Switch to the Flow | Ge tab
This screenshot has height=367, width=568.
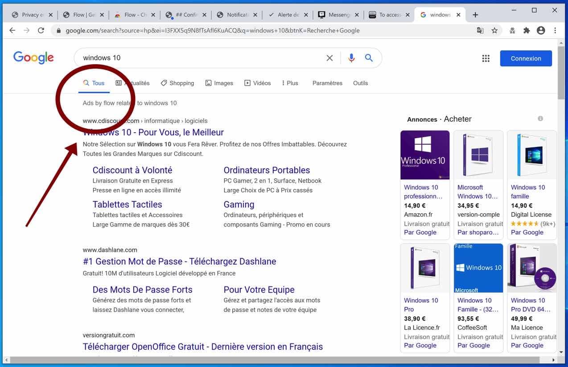[x=84, y=15]
